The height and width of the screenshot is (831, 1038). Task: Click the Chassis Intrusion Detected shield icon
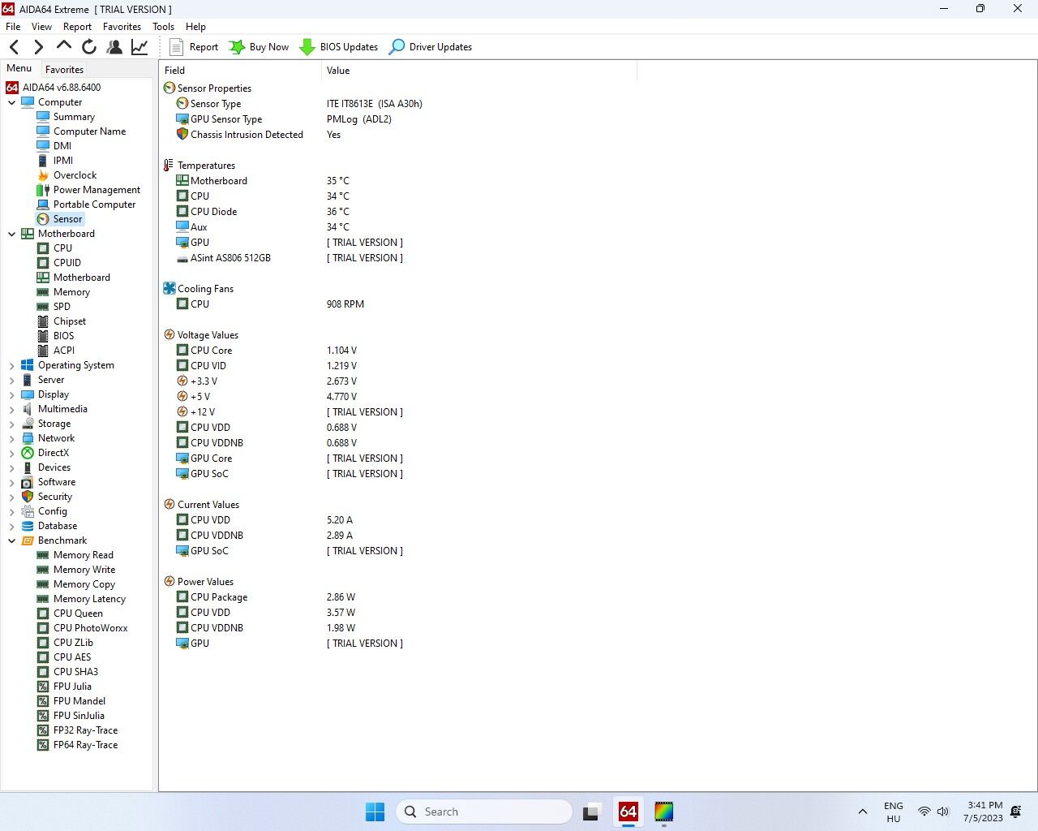182,134
